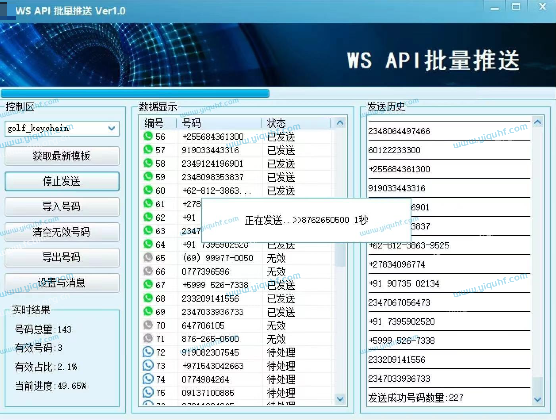Select number 876-265-0500 in row 71
This screenshot has width=556, height=420.
210,339
